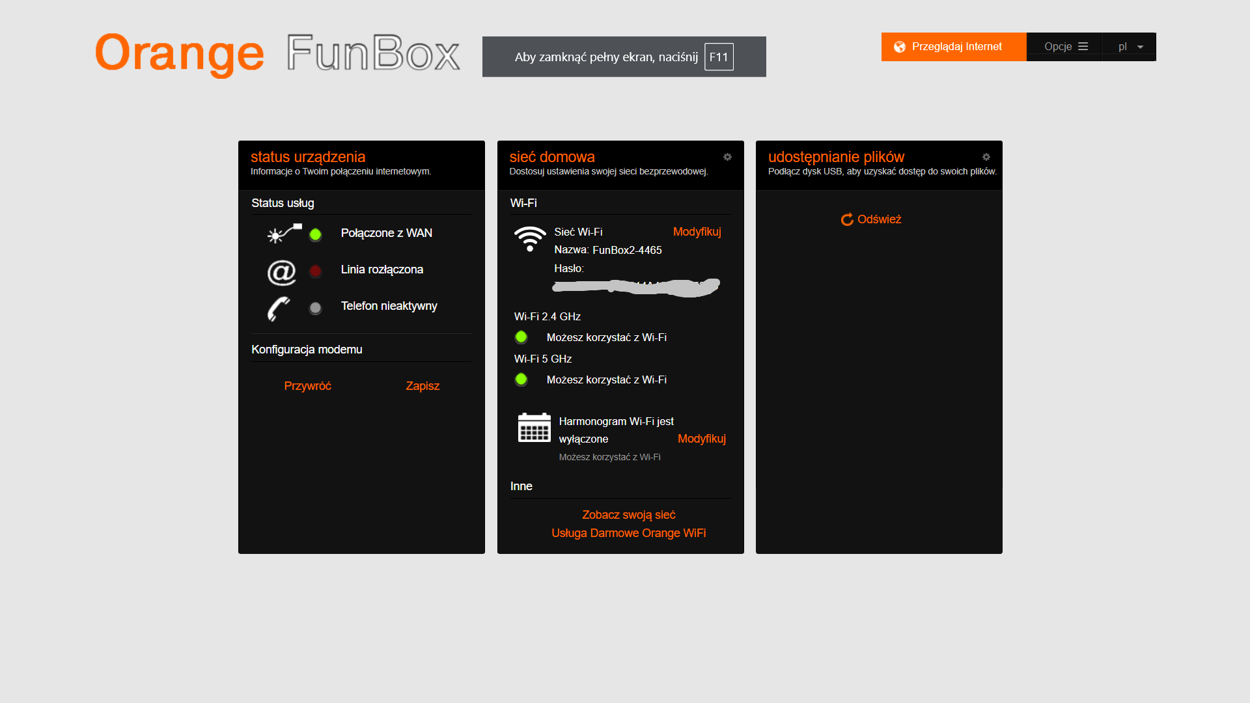1250x703 pixels.
Task: Click grey status light for Telefon nieaktywny
Action: tap(315, 308)
